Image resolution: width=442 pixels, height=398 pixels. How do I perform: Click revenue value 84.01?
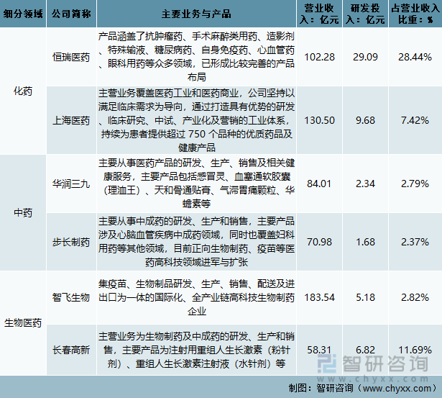point(319,184)
